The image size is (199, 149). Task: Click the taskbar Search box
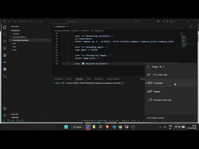pos(77,127)
